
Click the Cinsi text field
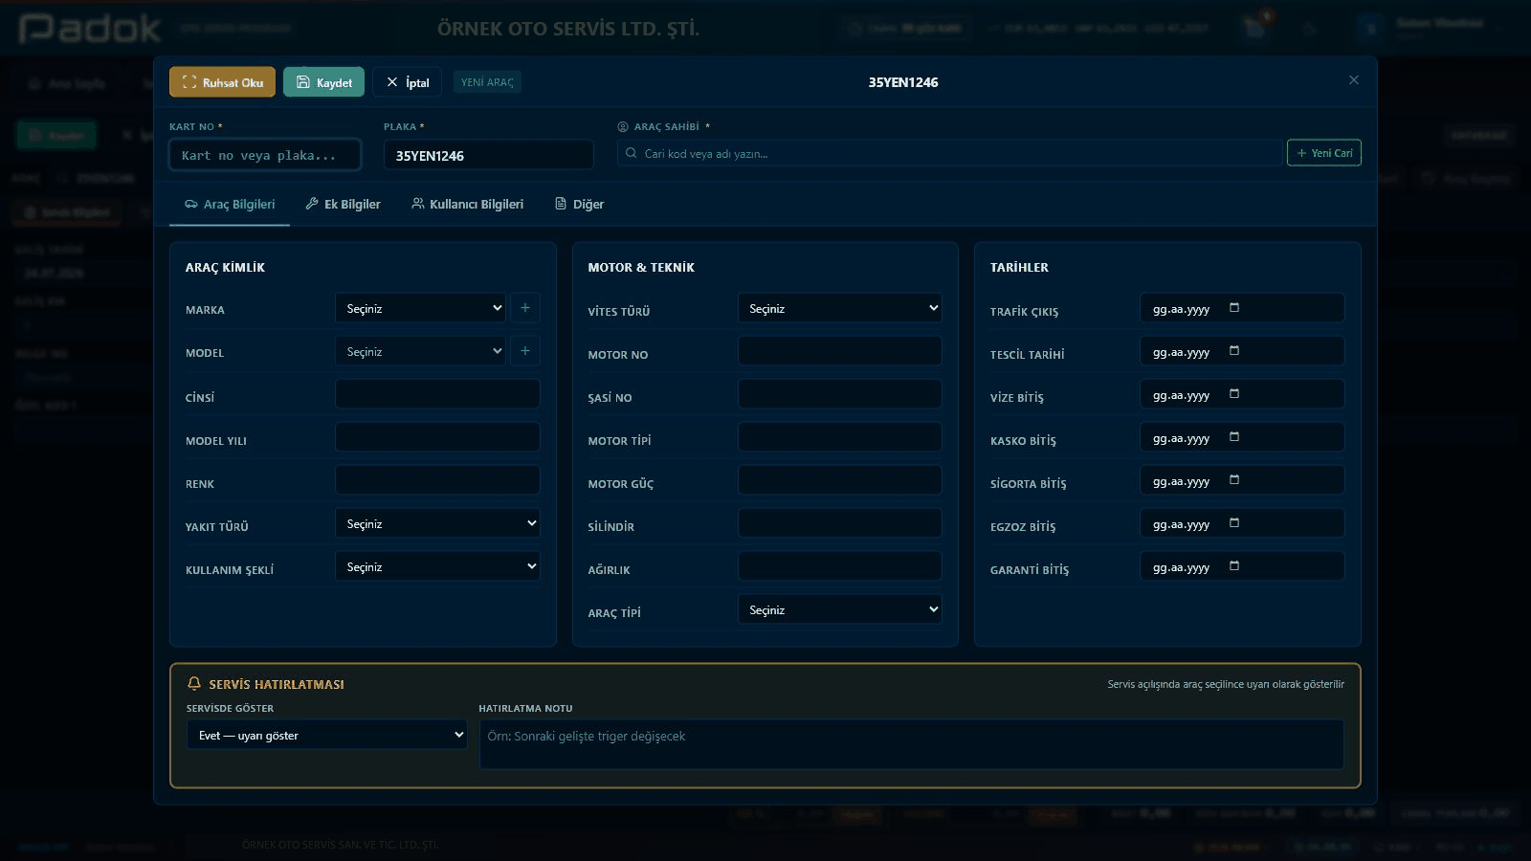coord(437,394)
